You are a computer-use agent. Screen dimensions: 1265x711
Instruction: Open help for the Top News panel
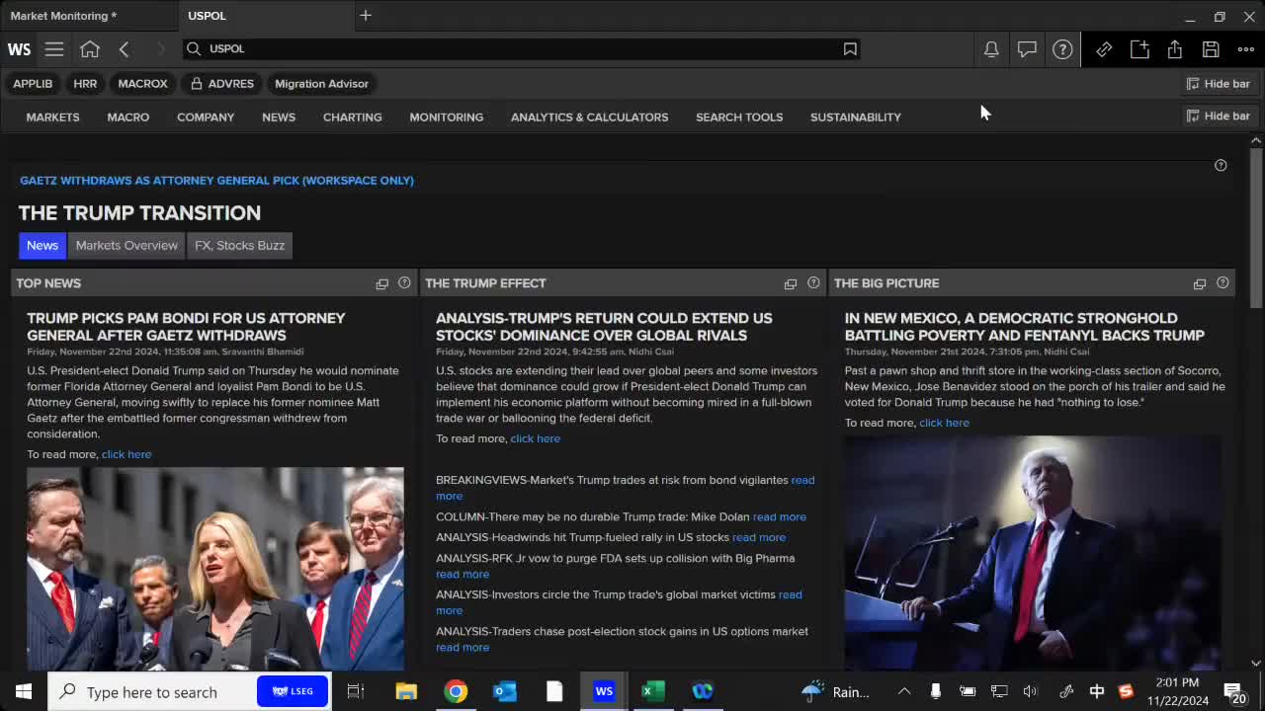point(404,283)
